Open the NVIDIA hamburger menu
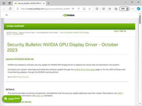Viewport: 142px width, 106px height. click(x=7, y=15)
